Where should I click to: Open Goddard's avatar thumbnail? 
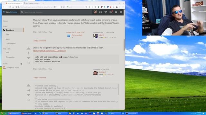tap(95, 73)
